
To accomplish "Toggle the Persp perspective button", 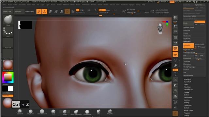I will tap(175, 49).
